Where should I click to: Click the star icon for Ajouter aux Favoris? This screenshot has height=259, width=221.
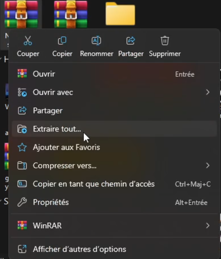22,147
